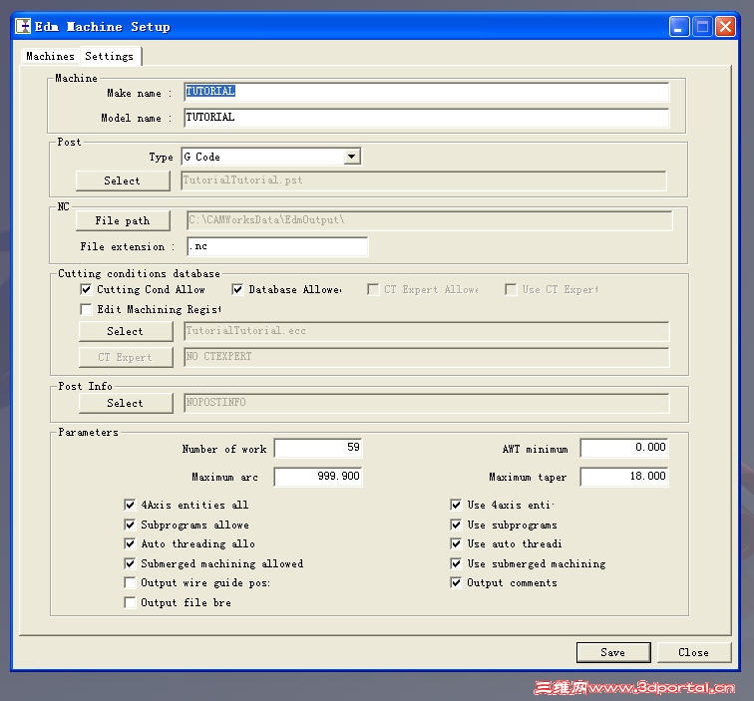
Task: Toggle the Output comments checkbox
Action: coord(456,582)
